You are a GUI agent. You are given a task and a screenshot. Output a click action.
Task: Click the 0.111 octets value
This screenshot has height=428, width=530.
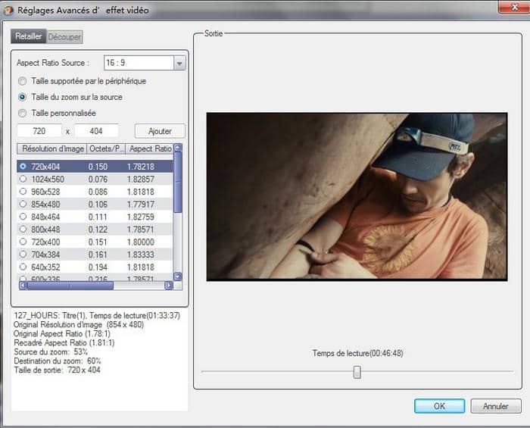(98, 217)
